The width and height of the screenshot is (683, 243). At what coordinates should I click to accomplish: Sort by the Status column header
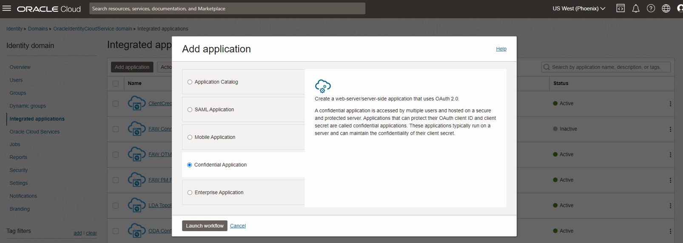(x=561, y=83)
